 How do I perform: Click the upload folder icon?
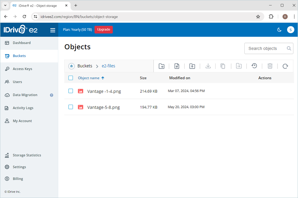(x=192, y=66)
